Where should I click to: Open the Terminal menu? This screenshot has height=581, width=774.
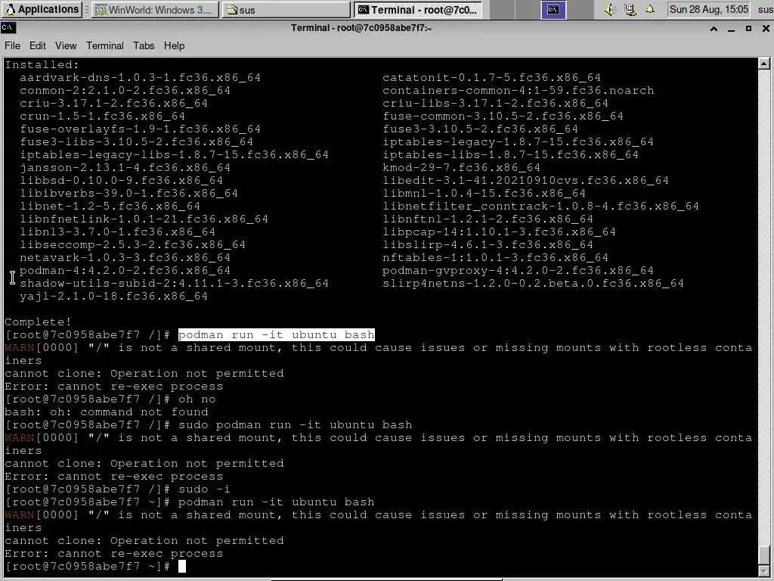(x=104, y=45)
